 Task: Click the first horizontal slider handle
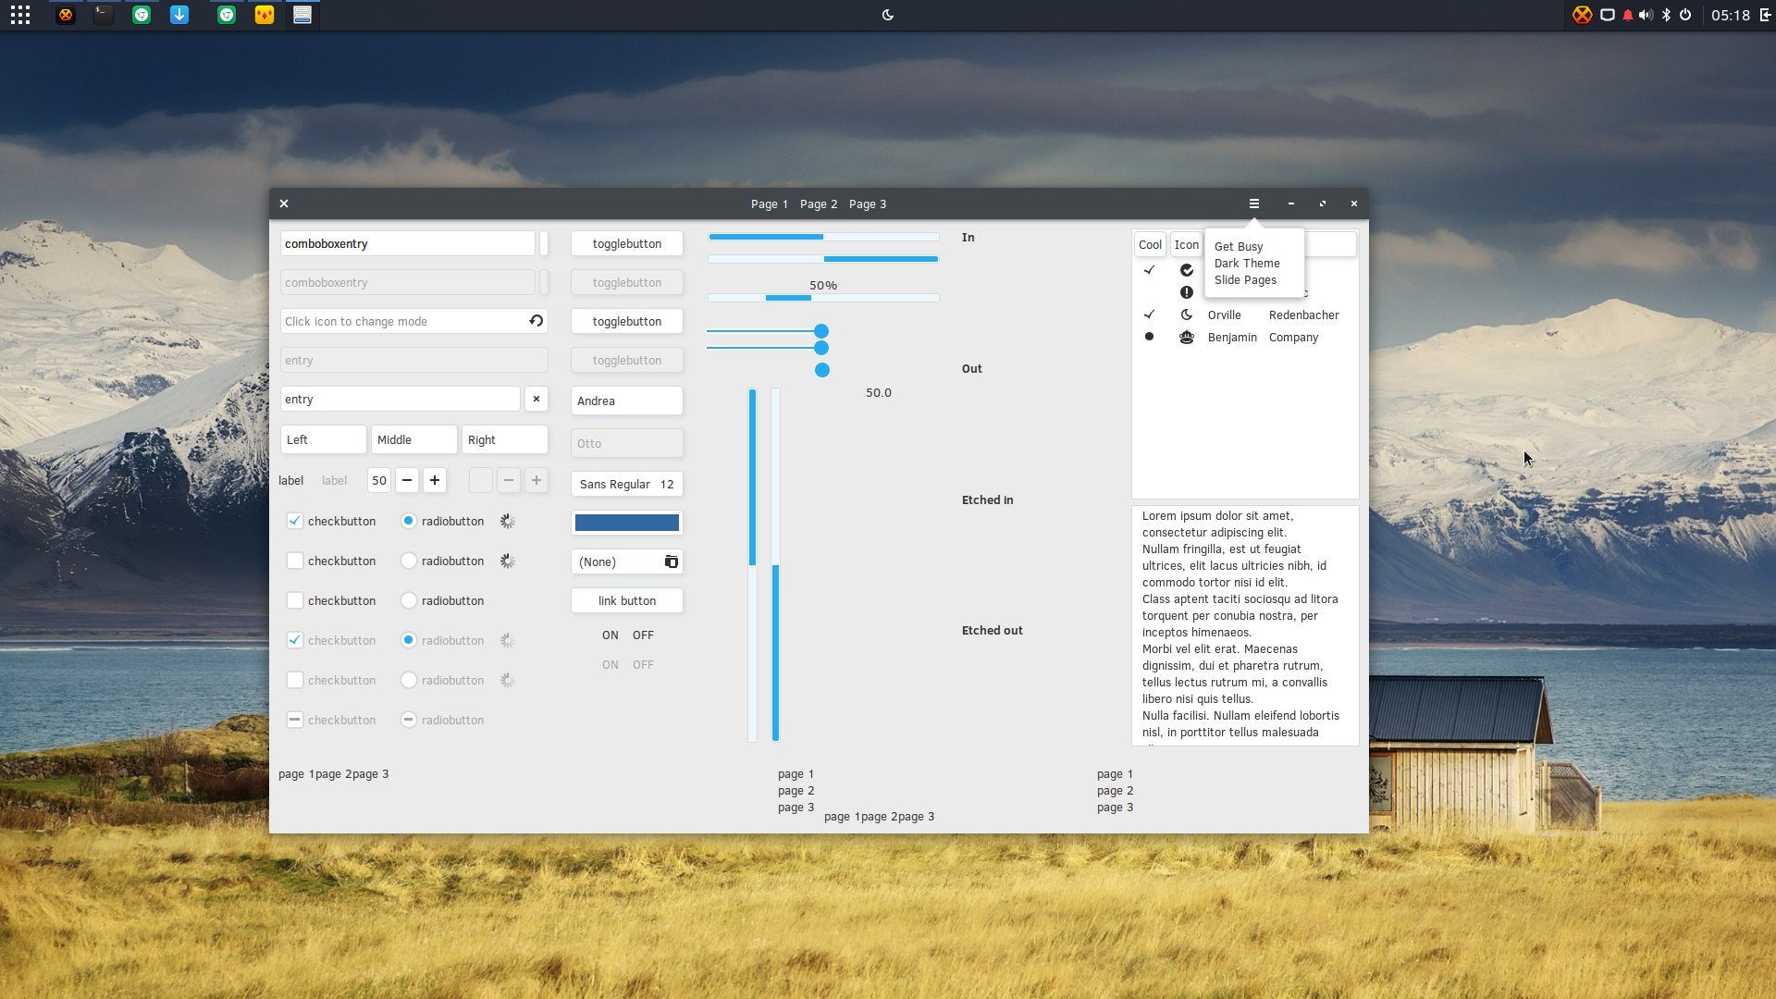[x=821, y=331]
